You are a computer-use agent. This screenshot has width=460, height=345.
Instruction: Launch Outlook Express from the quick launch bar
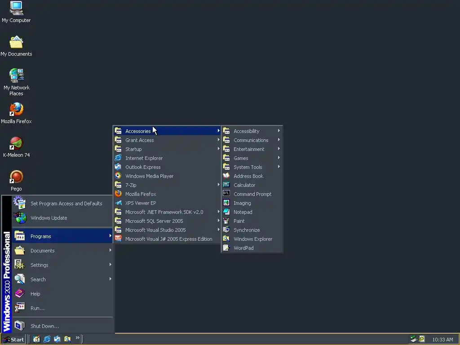click(x=57, y=339)
